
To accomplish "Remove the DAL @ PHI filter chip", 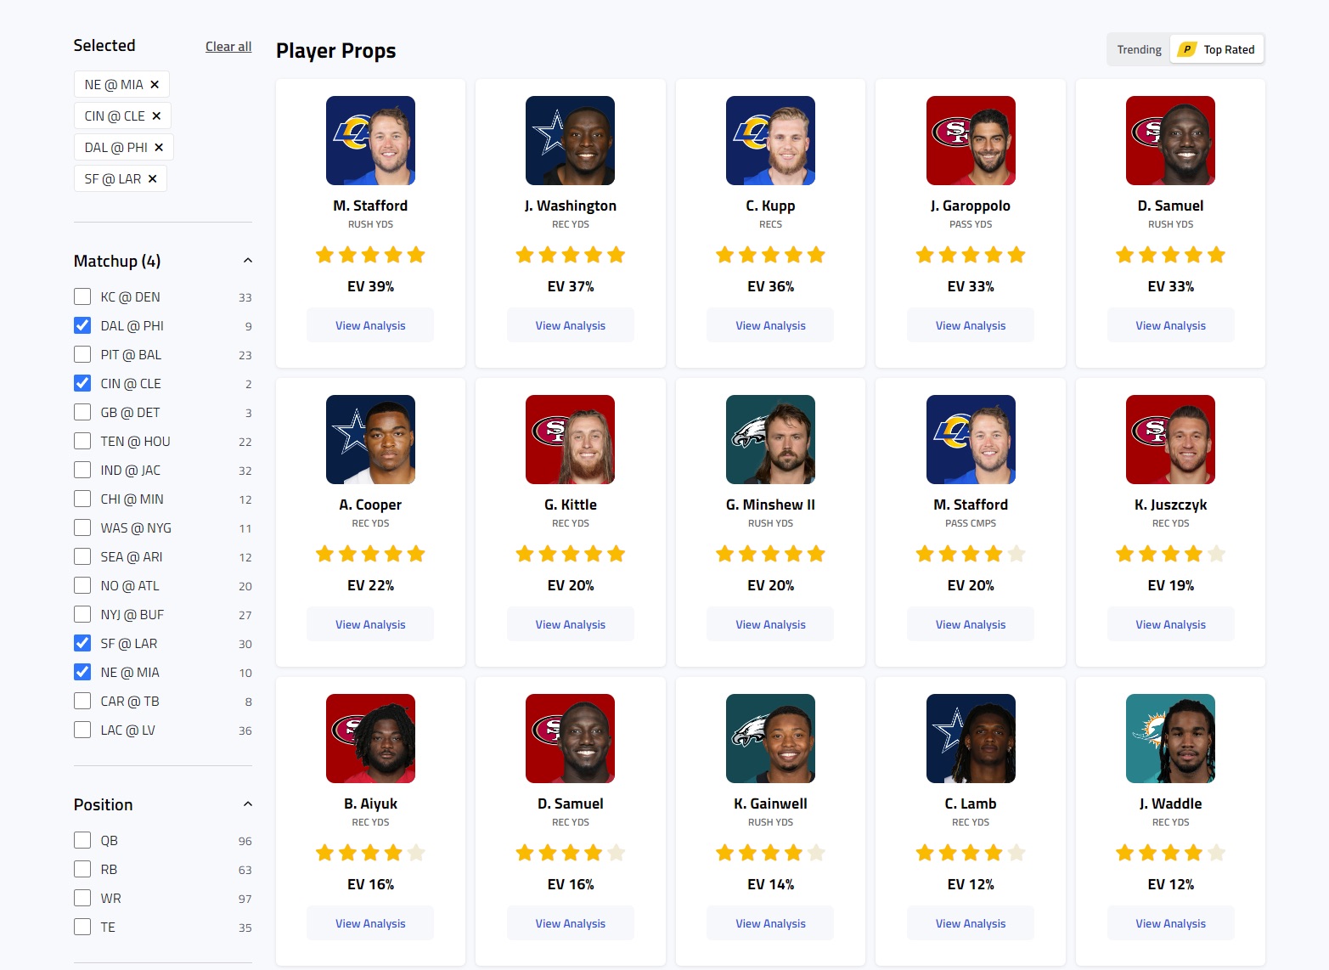I will pos(159,147).
